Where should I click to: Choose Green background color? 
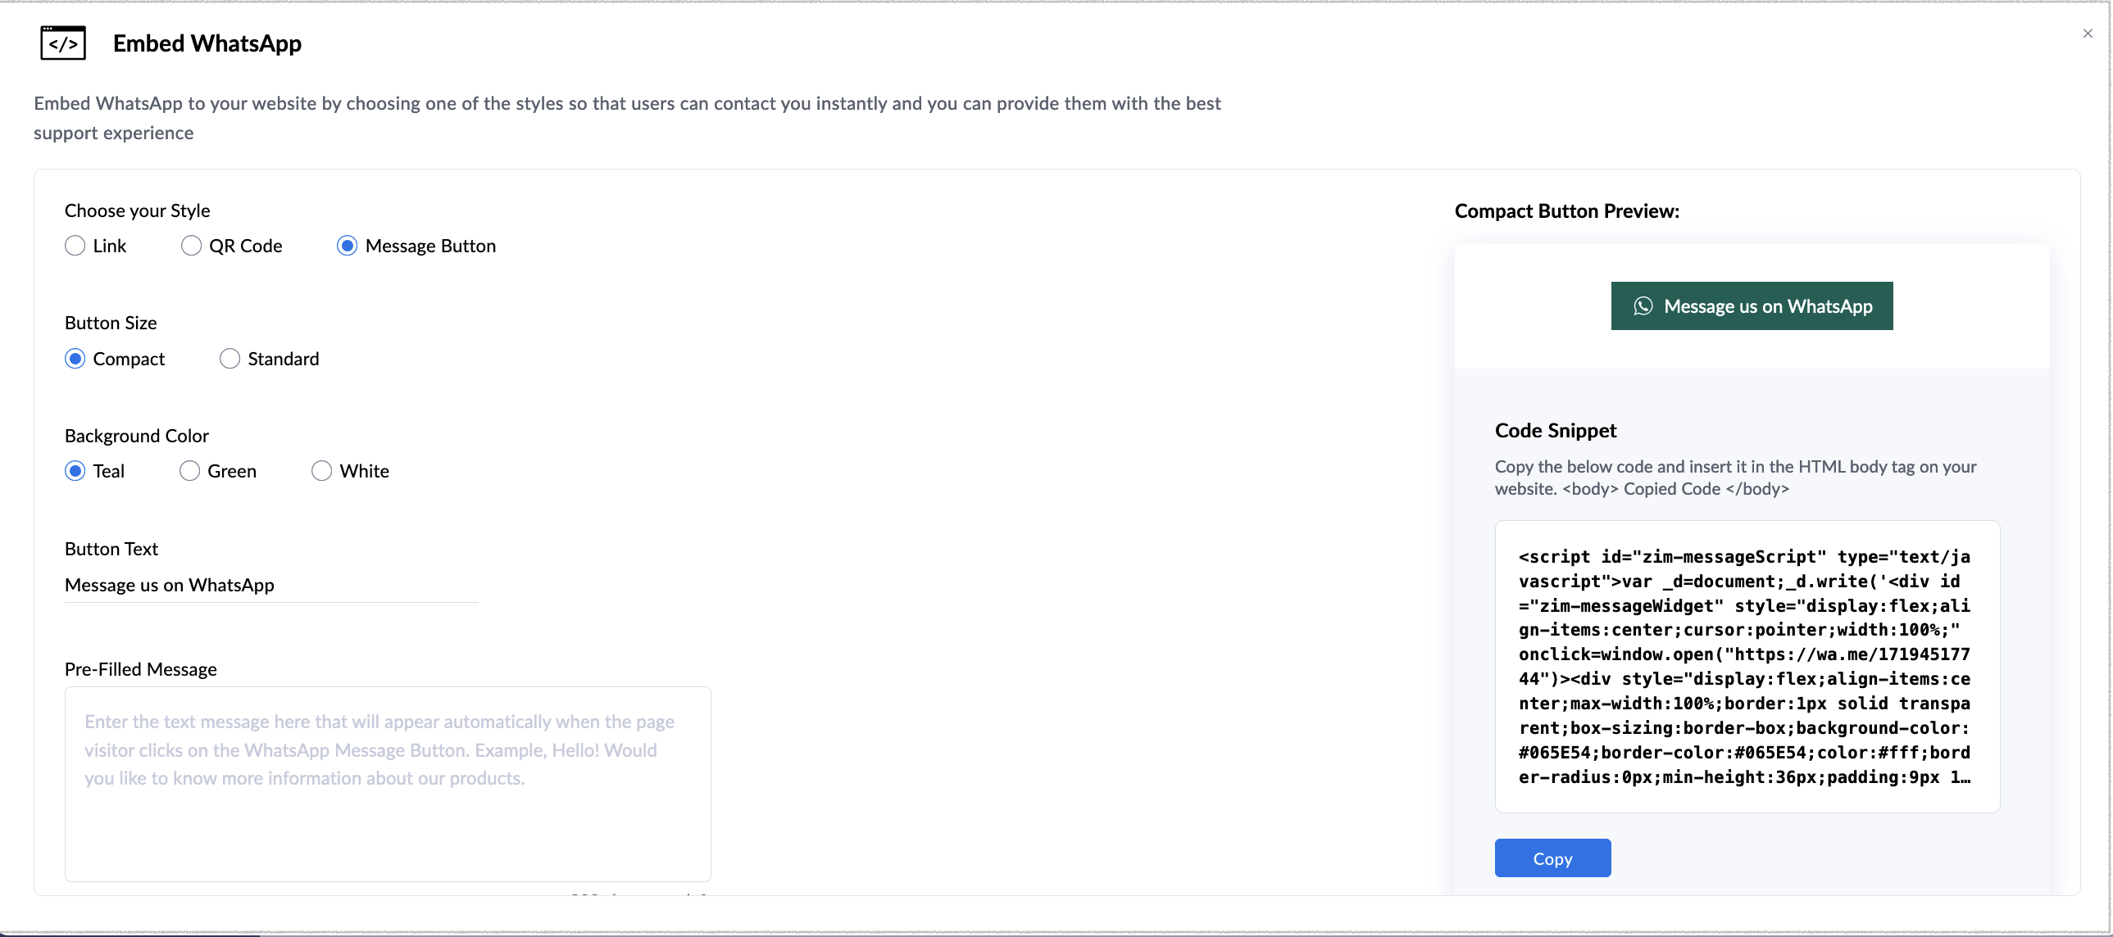(189, 472)
